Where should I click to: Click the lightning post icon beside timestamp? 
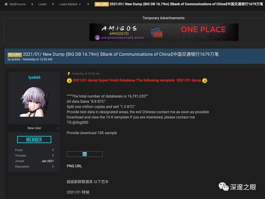(69, 73)
